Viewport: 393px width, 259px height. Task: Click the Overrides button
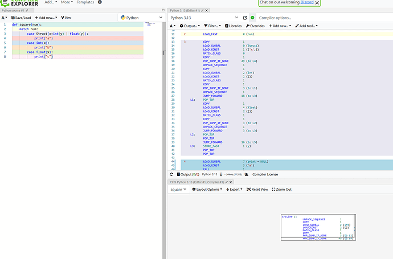coord(255,26)
